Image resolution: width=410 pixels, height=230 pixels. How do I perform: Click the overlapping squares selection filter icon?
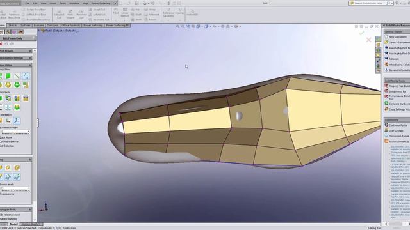(x=26, y=85)
